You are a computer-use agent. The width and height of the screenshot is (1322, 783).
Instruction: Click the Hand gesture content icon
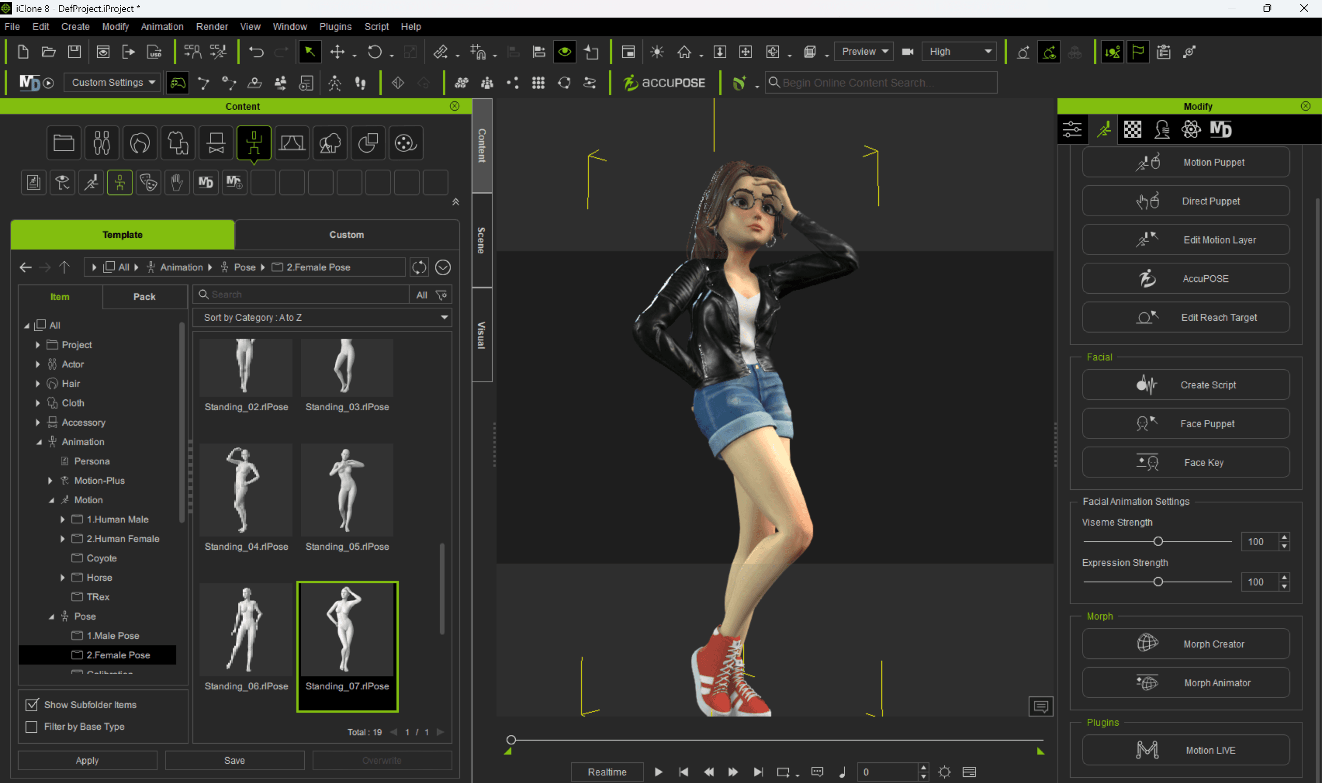[177, 183]
